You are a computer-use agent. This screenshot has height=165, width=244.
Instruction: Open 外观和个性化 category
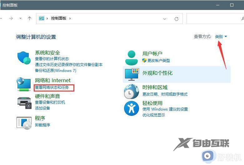[x=157, y=73]
